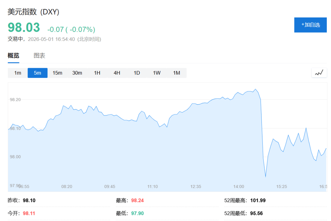Click the change value -0.07 ( -0.07%)

[x=71, y=29]
